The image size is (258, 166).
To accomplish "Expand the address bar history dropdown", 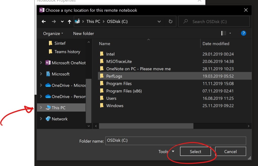I will pos(159,22).
